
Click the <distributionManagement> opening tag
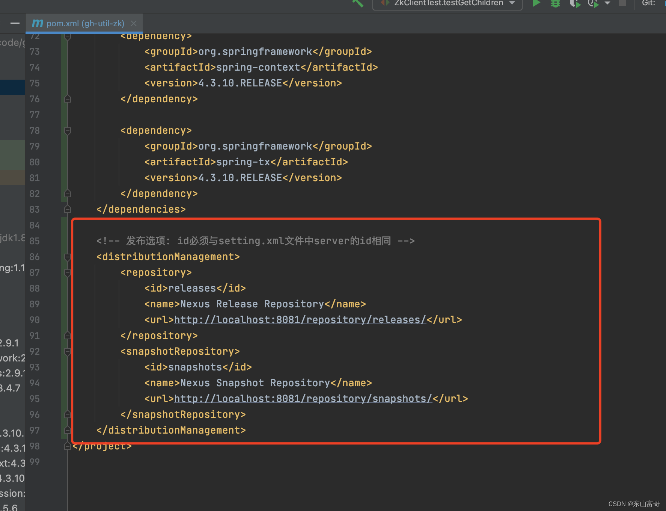click(168, 257)
